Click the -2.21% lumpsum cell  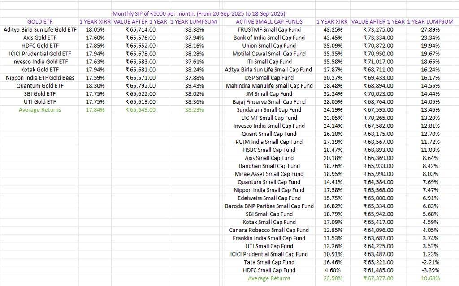pyautogui.click(x=430, y=262)
